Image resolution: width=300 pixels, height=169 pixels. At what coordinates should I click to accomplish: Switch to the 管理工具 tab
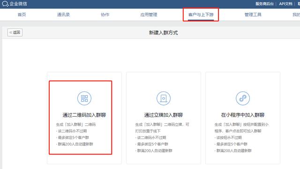(253, 14)
